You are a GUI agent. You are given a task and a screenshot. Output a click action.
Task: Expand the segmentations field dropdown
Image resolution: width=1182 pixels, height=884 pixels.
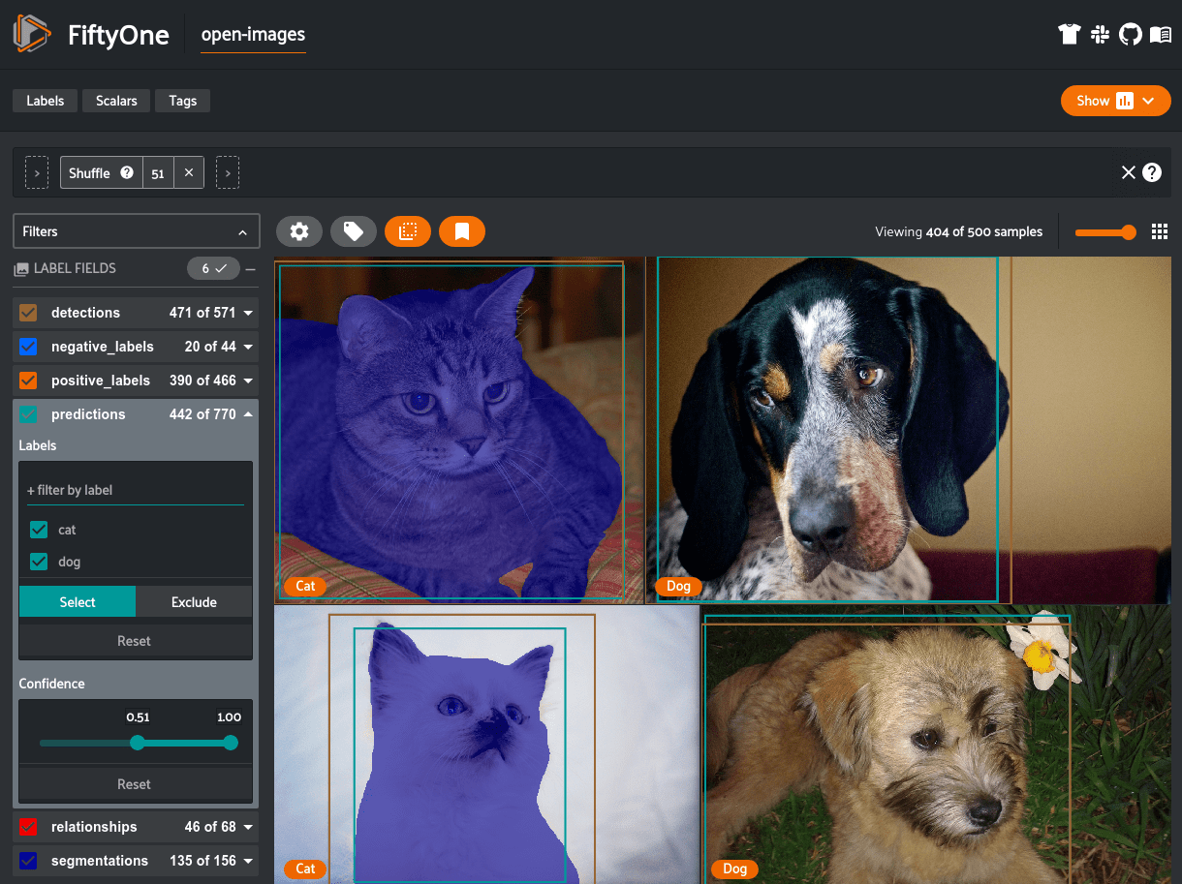tap(248, 861)
